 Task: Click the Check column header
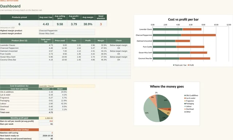tap(119, 40)
